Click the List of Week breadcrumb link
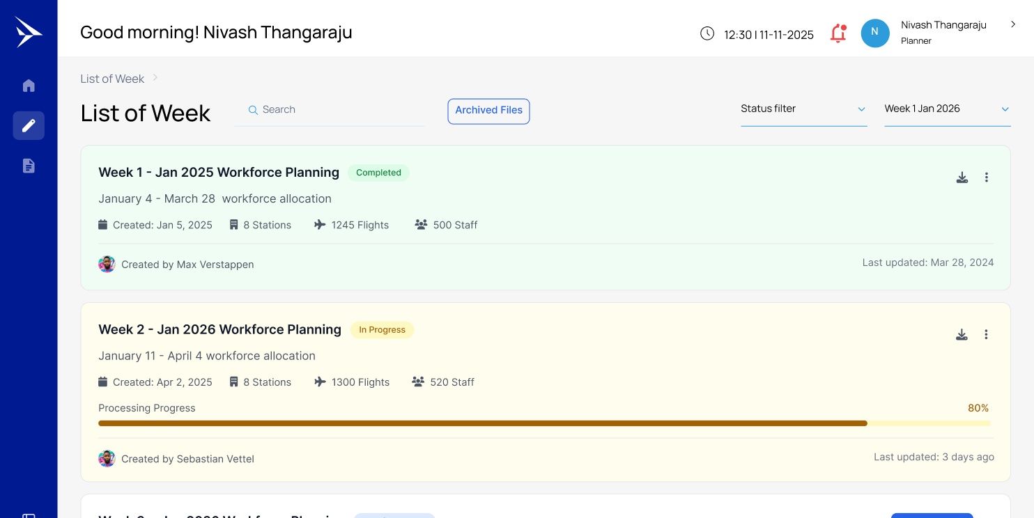 click(111, 79)
